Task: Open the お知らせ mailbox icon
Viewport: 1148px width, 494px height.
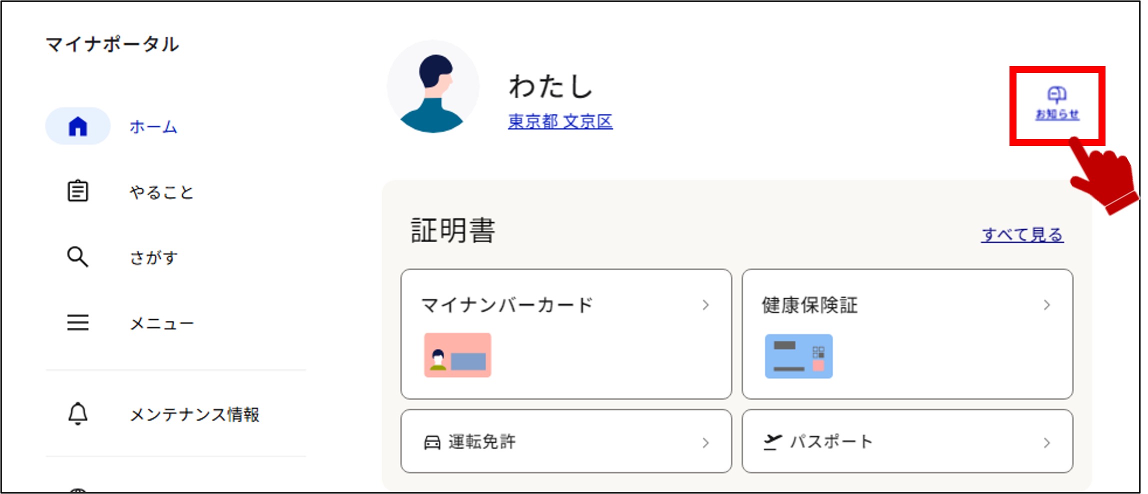Action: (1056, 94)
